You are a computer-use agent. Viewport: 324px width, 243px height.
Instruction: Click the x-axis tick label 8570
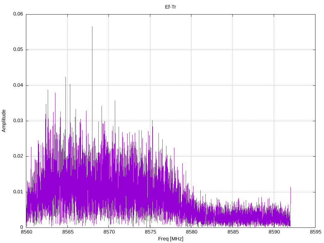click(x=109, y=232)
